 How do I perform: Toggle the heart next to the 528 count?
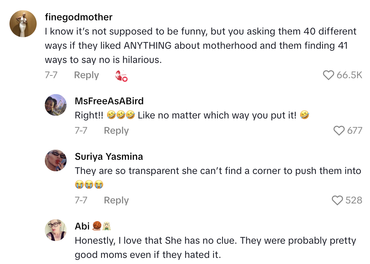tap(337, 200)
